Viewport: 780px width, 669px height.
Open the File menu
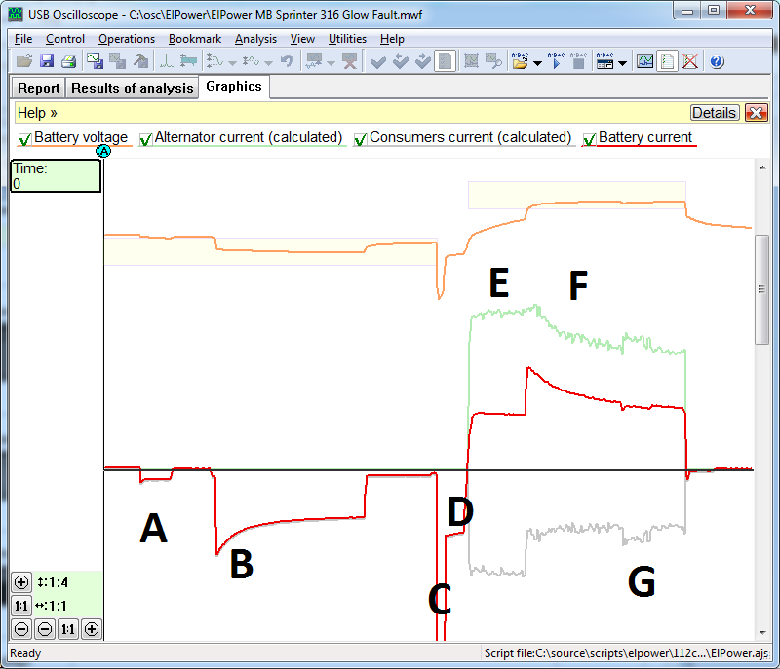(x=23, y=39)
